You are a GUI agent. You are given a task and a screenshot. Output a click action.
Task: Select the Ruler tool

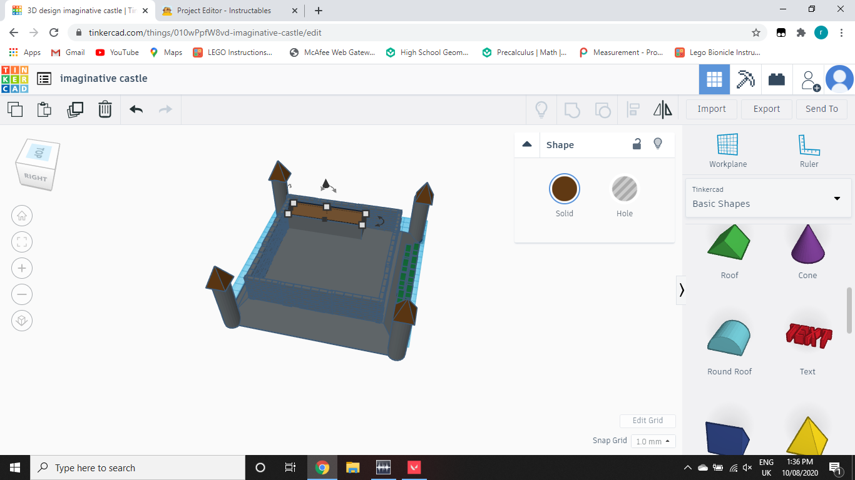pyautogui.click(x=809, y=151)
